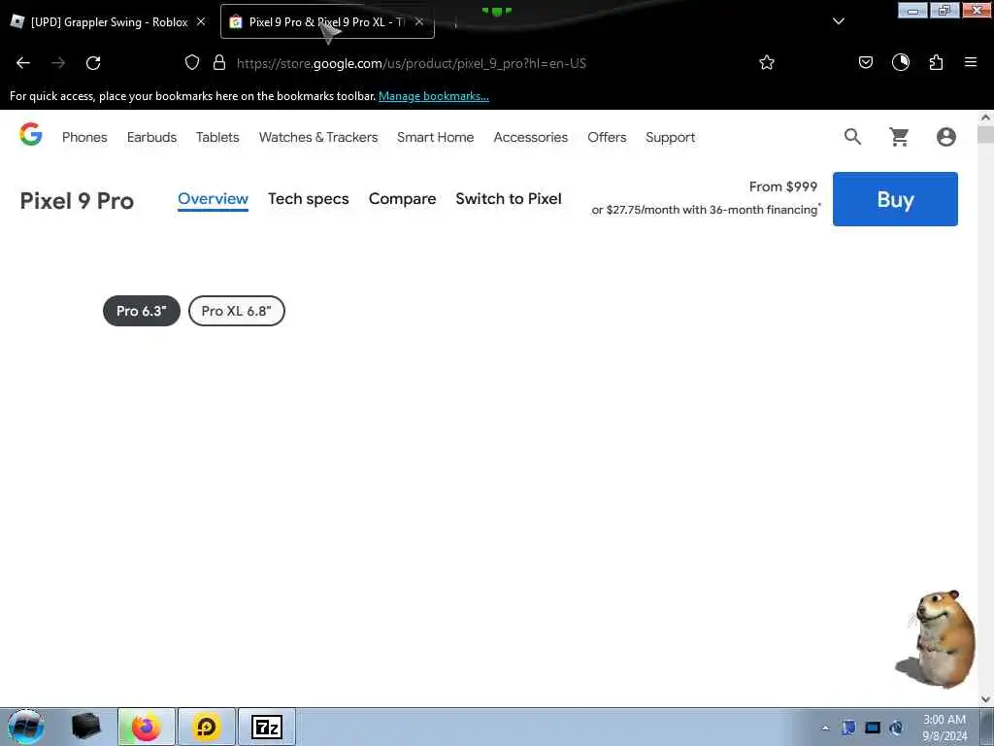Open the Windows Start menu
The width and height of the screenshot is (994, 746).
pos(26,727)
